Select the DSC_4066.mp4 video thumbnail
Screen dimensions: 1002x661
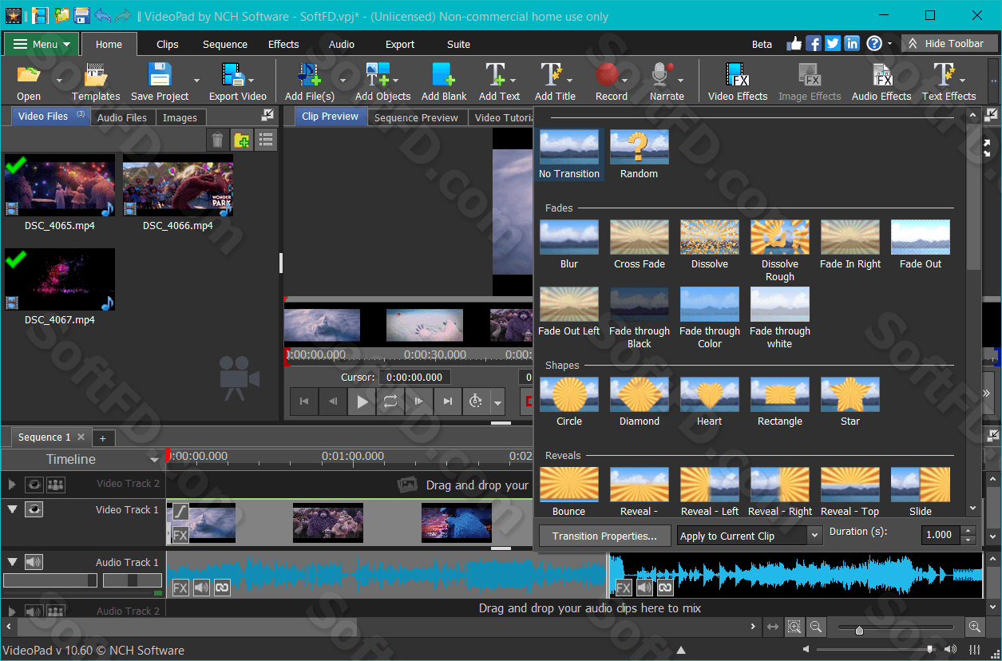[178, 184]
